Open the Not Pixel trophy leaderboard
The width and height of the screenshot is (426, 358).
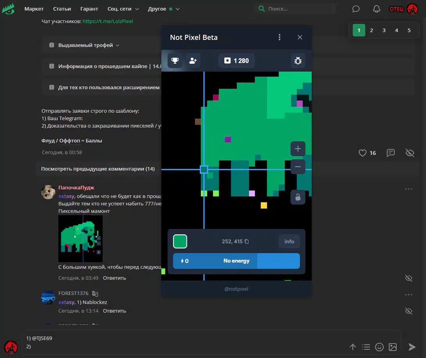click(x=175, y=61)
